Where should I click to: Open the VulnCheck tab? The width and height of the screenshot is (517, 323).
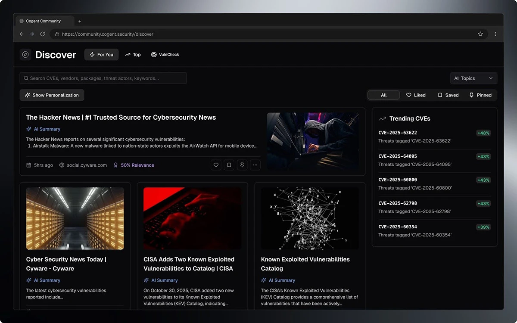[165, 55]
